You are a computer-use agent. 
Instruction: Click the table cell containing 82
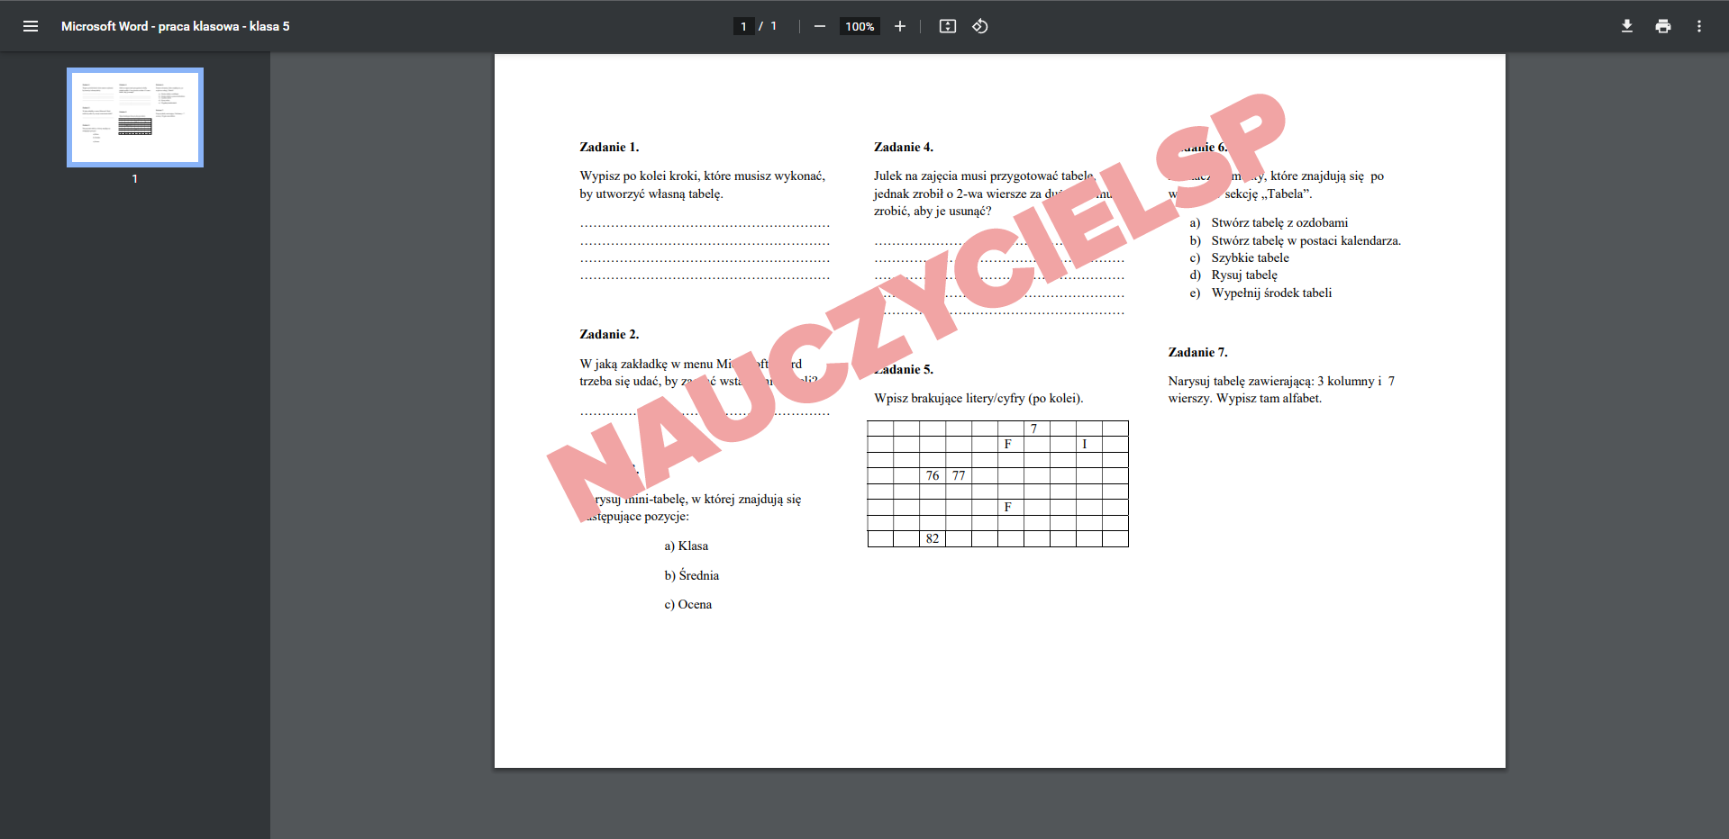933,538
